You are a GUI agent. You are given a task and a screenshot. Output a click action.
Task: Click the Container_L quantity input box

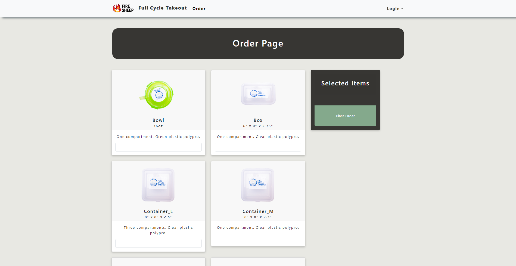point(158,243)
